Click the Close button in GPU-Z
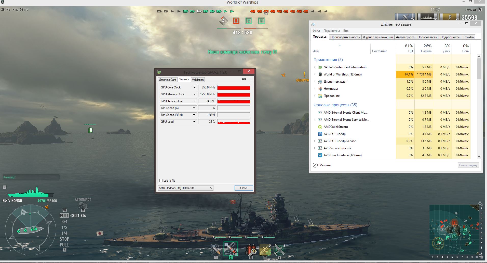 click(x=243, y=188)
